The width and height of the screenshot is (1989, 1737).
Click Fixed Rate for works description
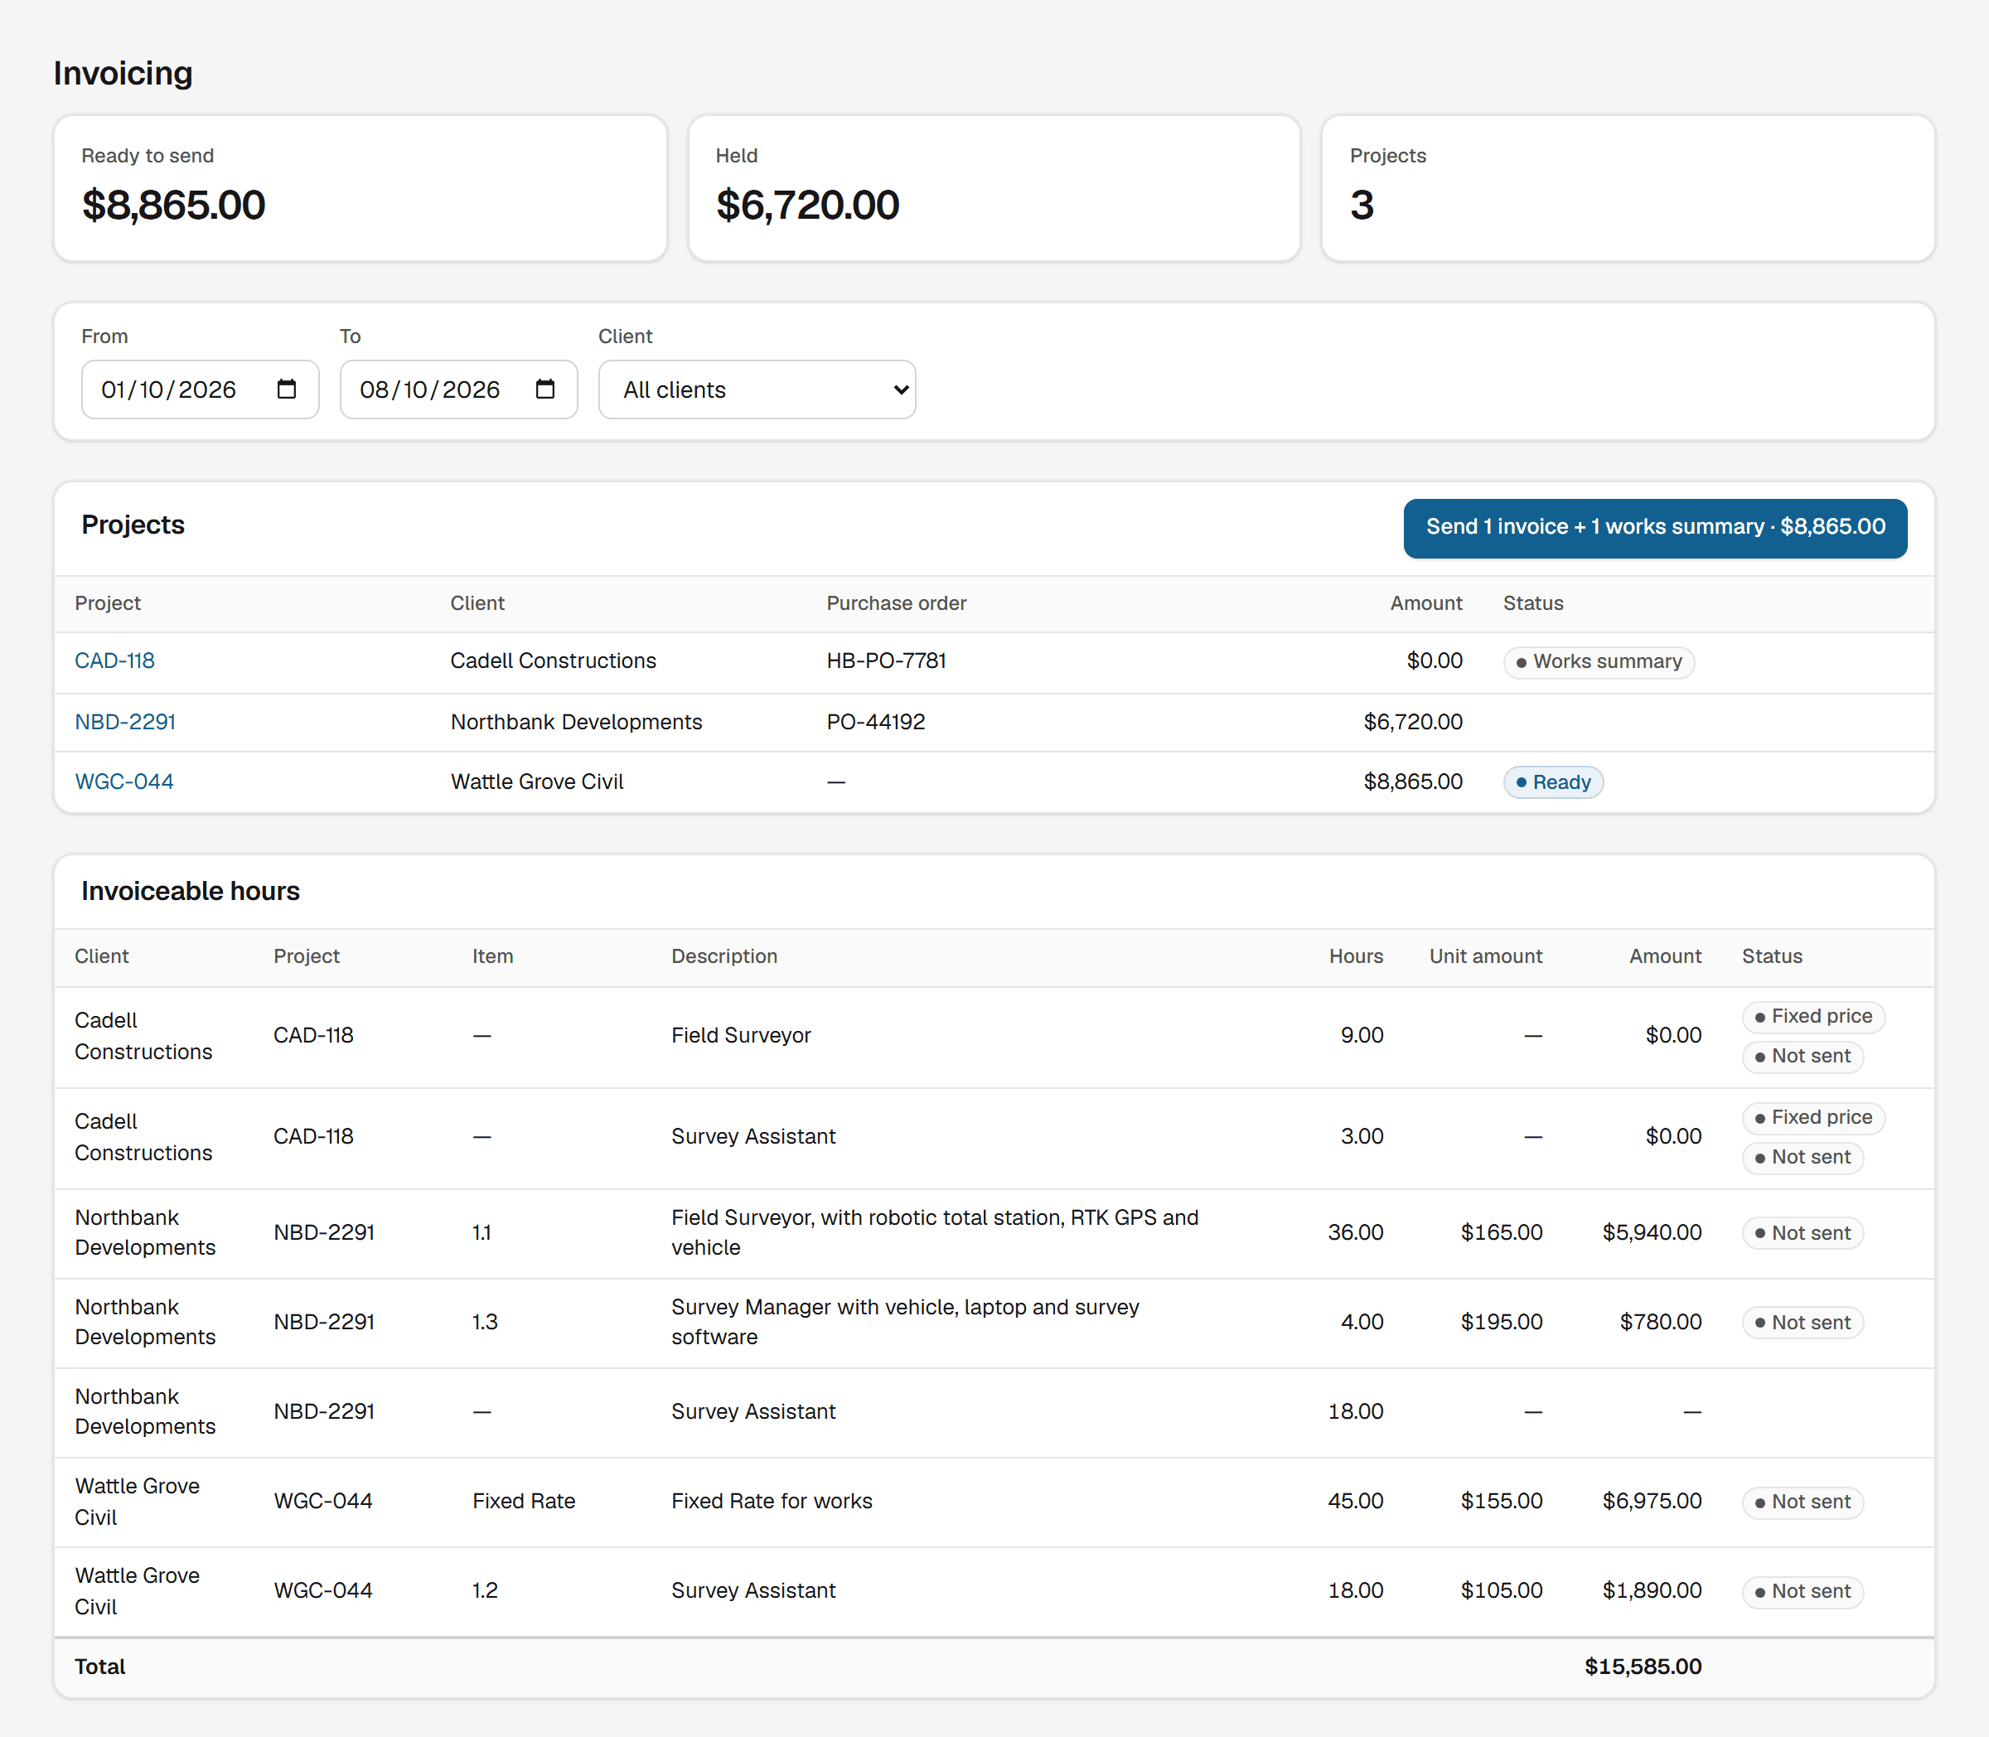(x=772, y=1502)
